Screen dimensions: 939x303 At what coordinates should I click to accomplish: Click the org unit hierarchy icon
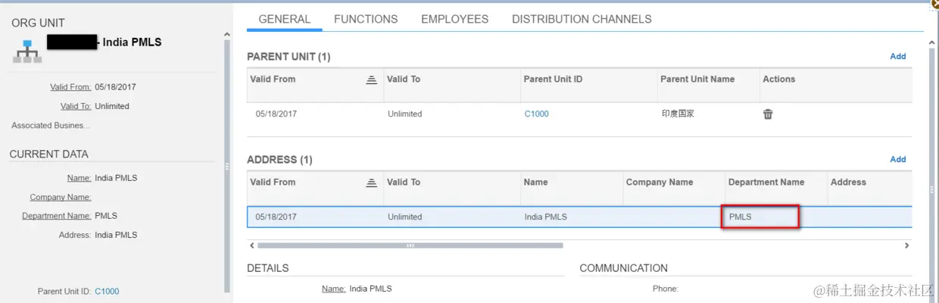(27, 50)
